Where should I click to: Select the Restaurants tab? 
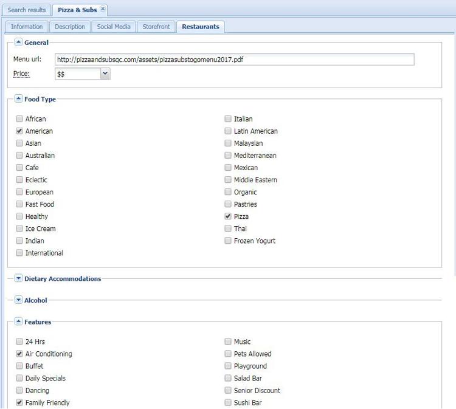pos(201,27)
